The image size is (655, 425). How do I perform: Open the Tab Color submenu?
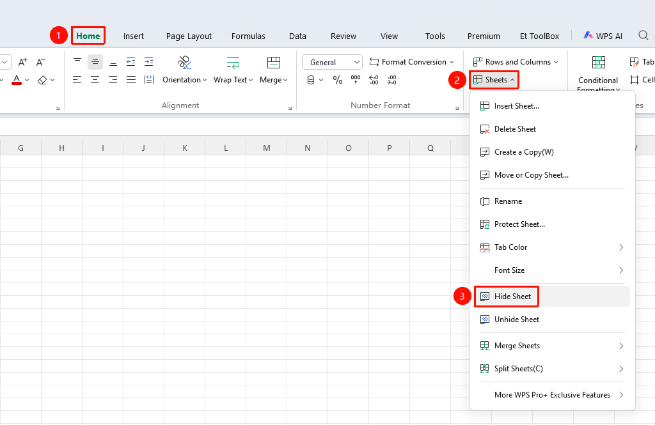pos(551,247)
